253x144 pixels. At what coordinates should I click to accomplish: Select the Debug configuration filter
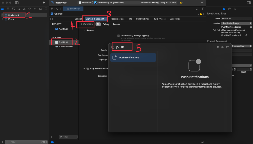106,25
